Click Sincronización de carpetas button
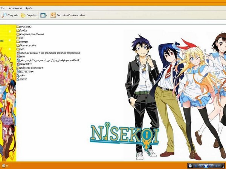This screenshot has height=169, width=226. click(x=67, y=15)
